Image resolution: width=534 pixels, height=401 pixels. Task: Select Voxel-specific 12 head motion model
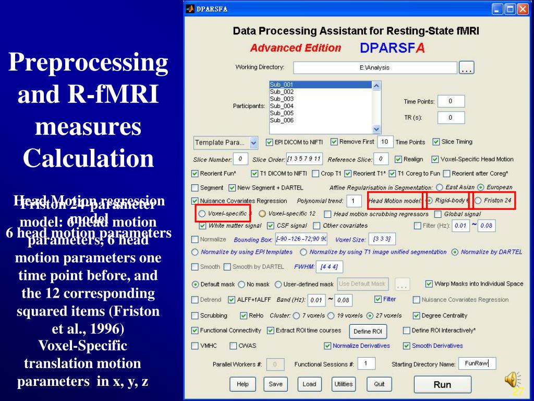(x=262, y=214)
